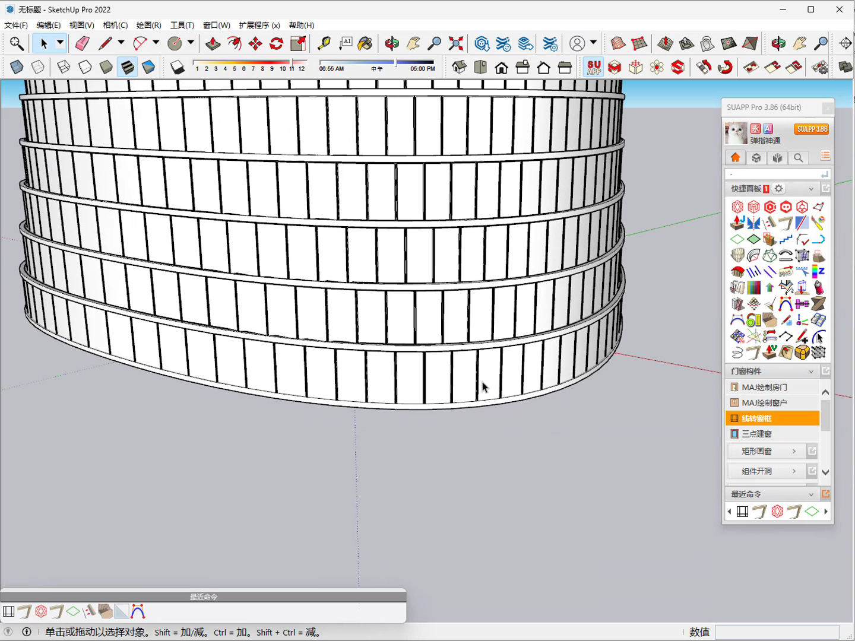Open the Arc tool dropdown arrow
Image resolution: width=855 pixels, height=641 pixels.
coord(156,43)
